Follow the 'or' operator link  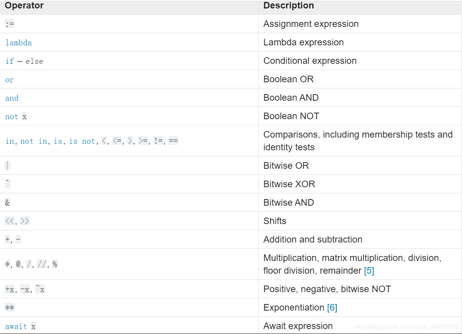tap(10, 80)
